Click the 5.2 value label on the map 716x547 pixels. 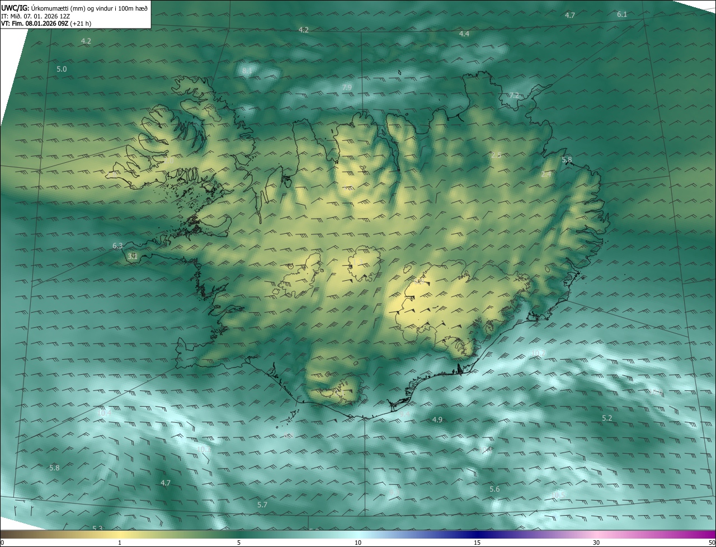(607, 418)
